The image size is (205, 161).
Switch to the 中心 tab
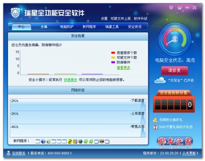pyautogui.click(x=22, y=27)
